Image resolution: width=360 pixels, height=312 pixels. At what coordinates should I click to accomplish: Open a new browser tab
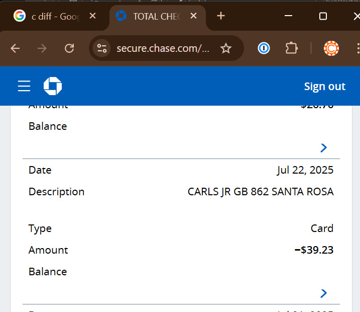coord(221,16)
